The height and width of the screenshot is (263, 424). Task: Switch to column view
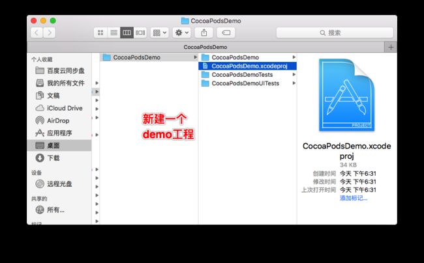127,33
